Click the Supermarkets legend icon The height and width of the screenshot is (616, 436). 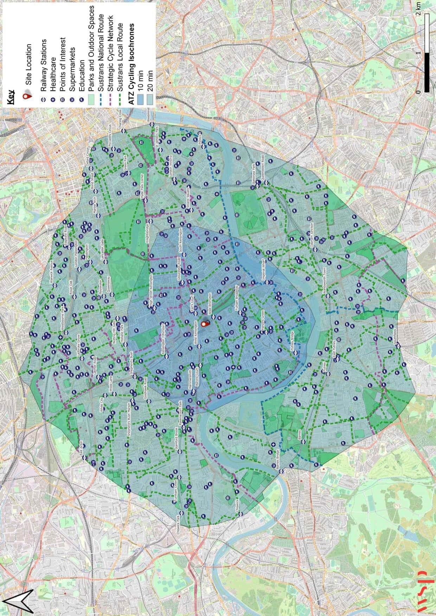point(72,100)
